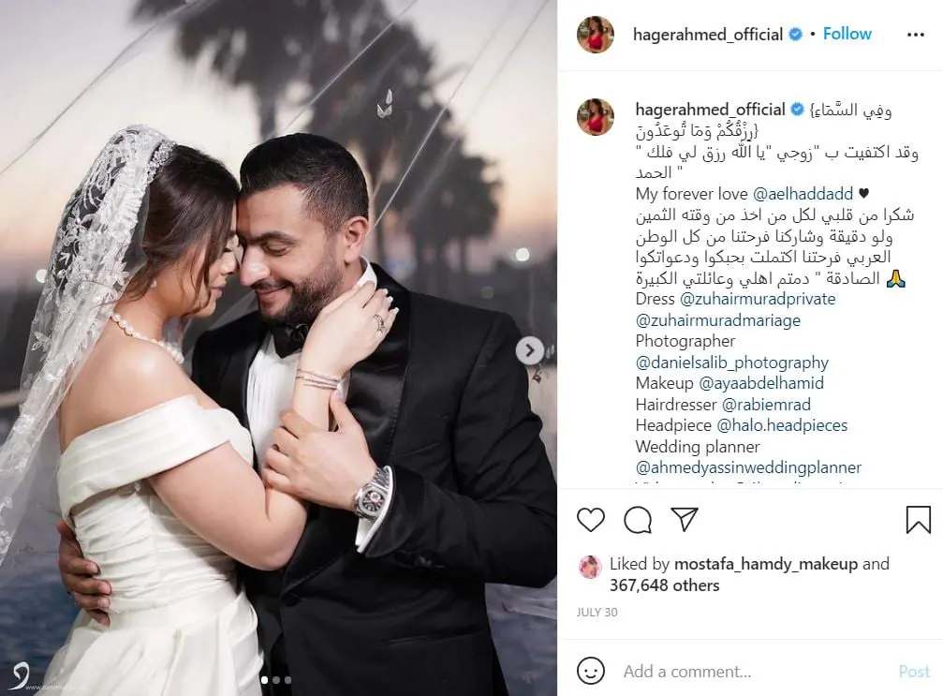Like the post with the heart icon
Image resolution: width=943 pixels, height=696 pixels.
[591, 520]
